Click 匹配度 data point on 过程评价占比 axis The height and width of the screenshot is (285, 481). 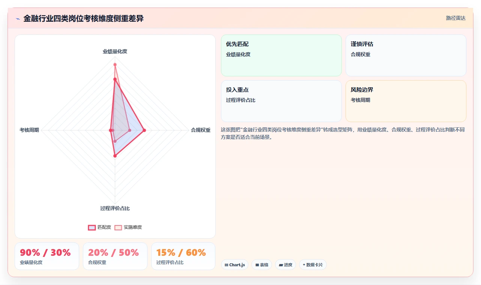(115, 156)
